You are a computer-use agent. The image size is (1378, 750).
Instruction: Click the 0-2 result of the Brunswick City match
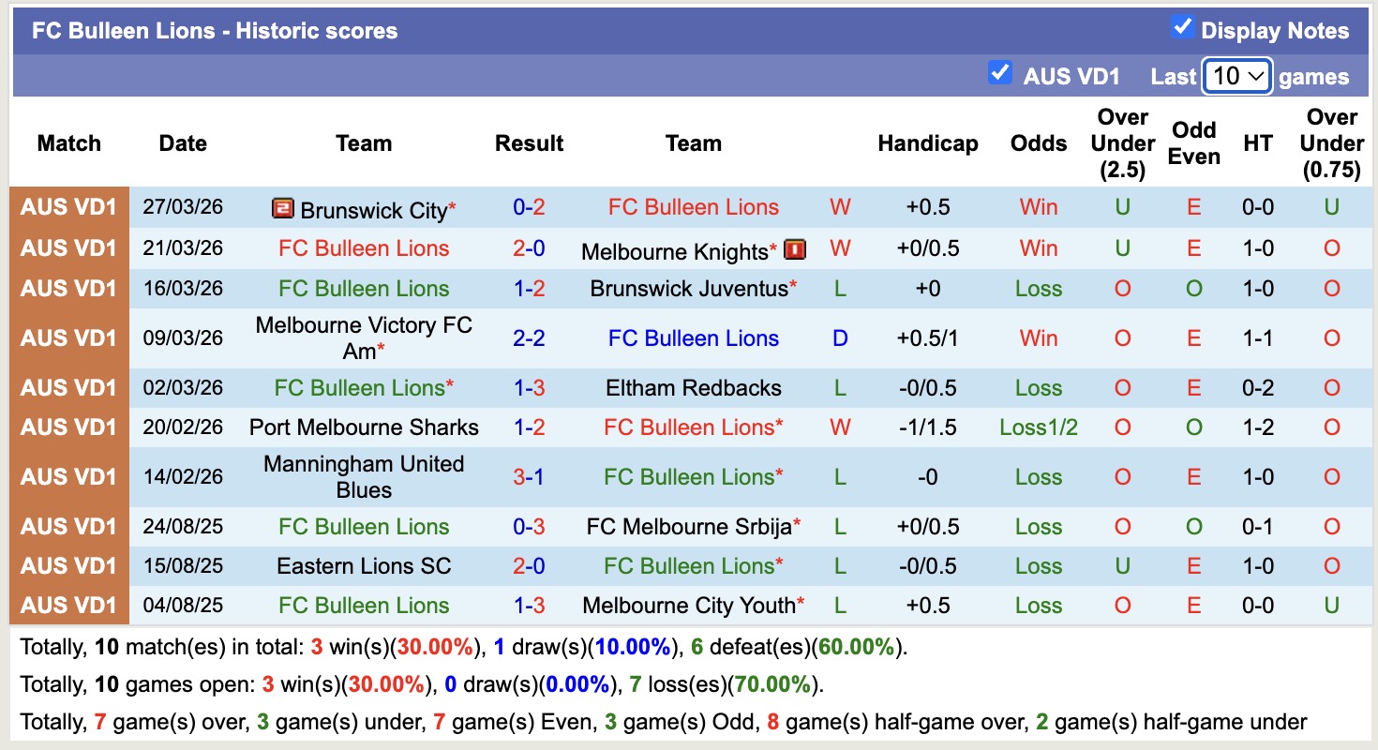(x=530, y=208)
